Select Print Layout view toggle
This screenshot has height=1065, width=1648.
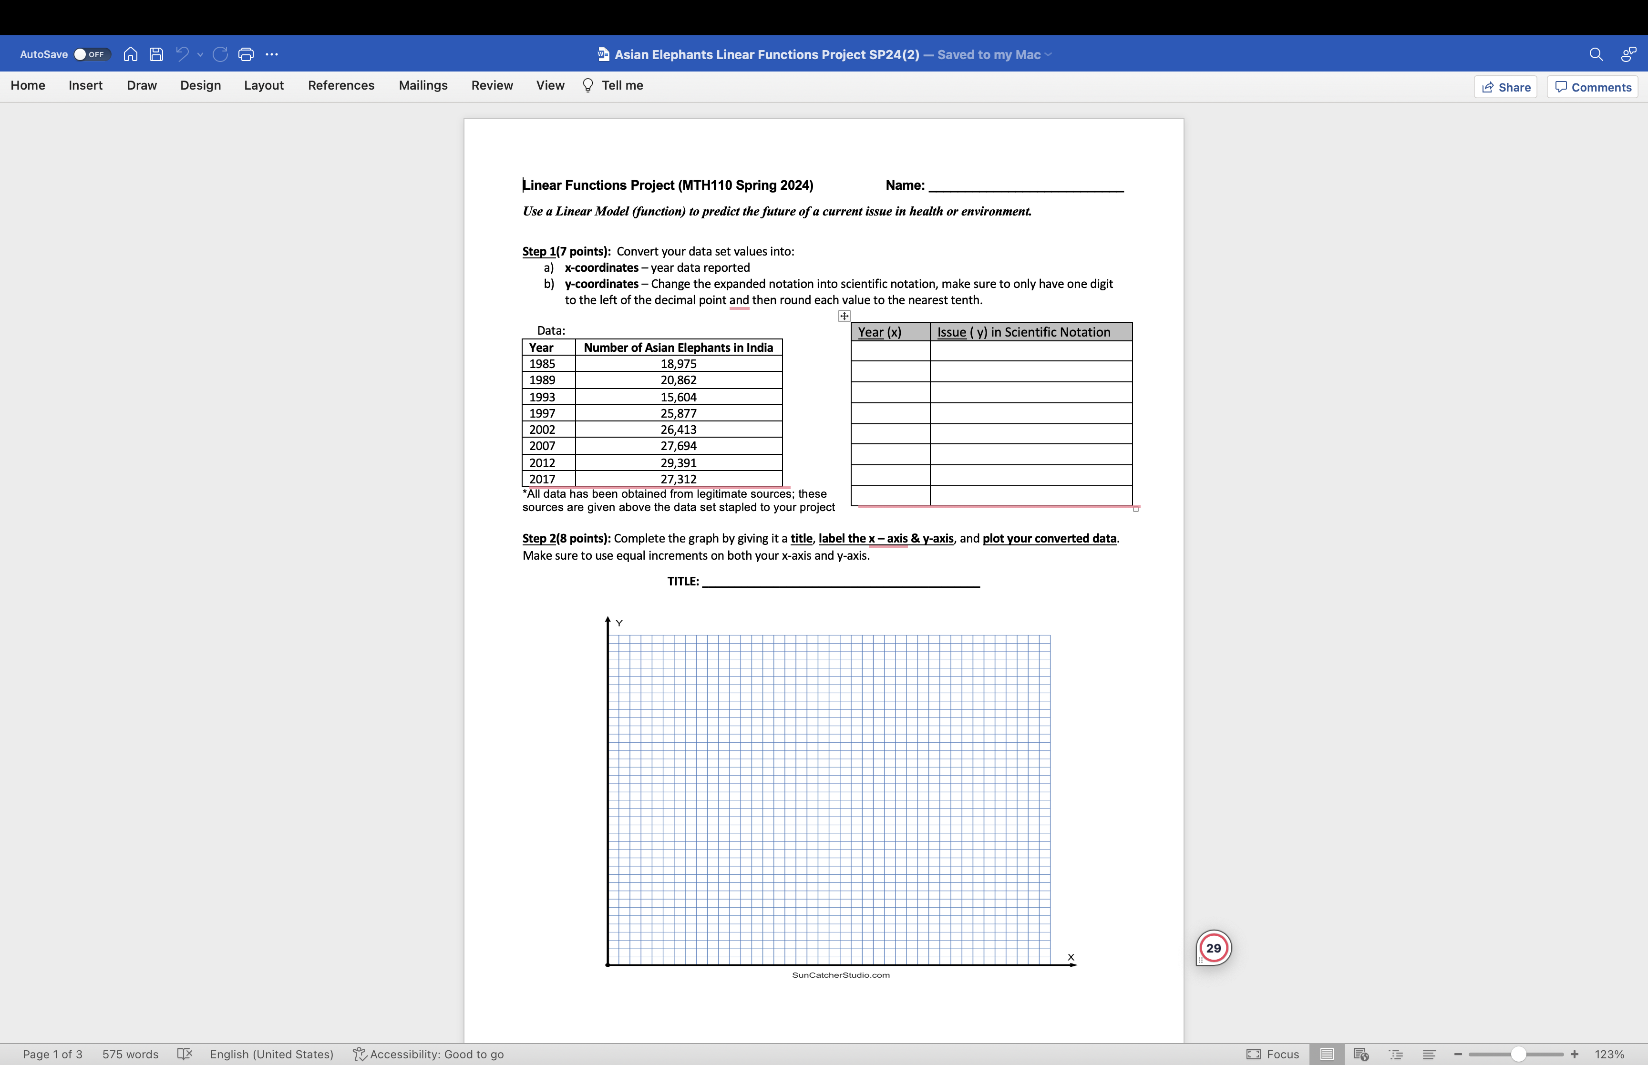(x=1327, y=1054)
